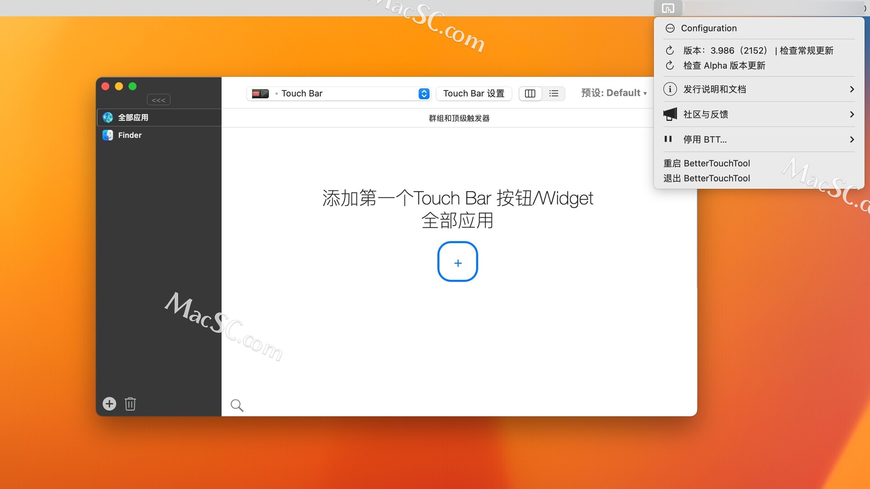Close the BetterTouchTool window

[x=106, y=86]
